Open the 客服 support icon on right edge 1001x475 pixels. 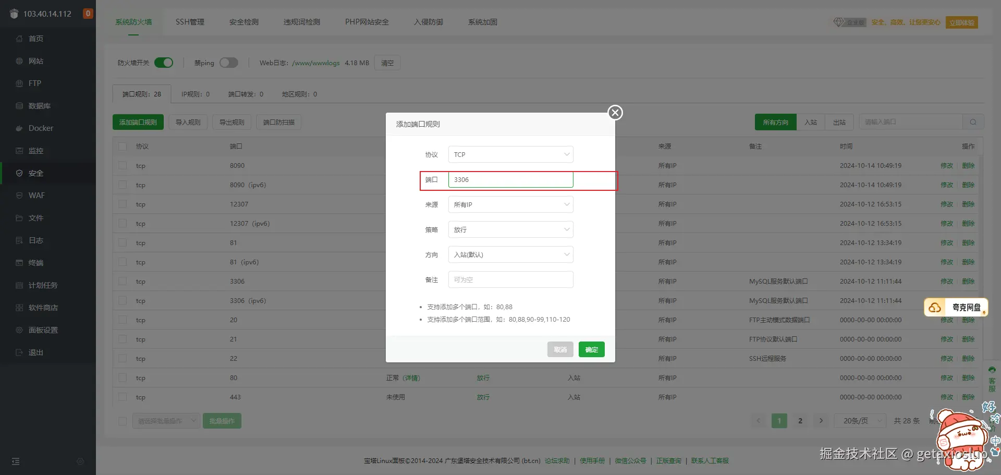pyautogui.click(x=992, y=379)
